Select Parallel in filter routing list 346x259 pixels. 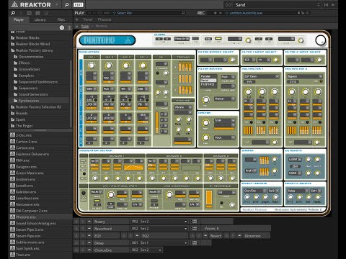click(208, 76)
